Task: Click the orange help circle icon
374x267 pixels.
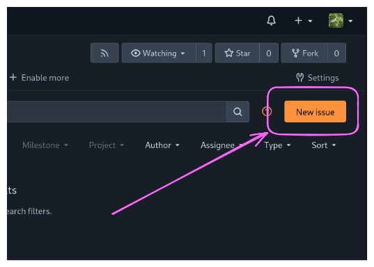Action: [267, 111]
